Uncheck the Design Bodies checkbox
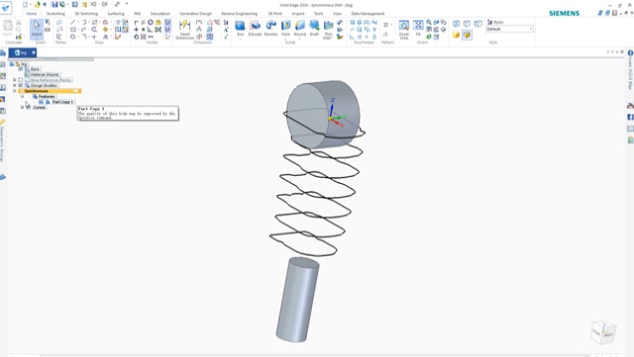 21,85
